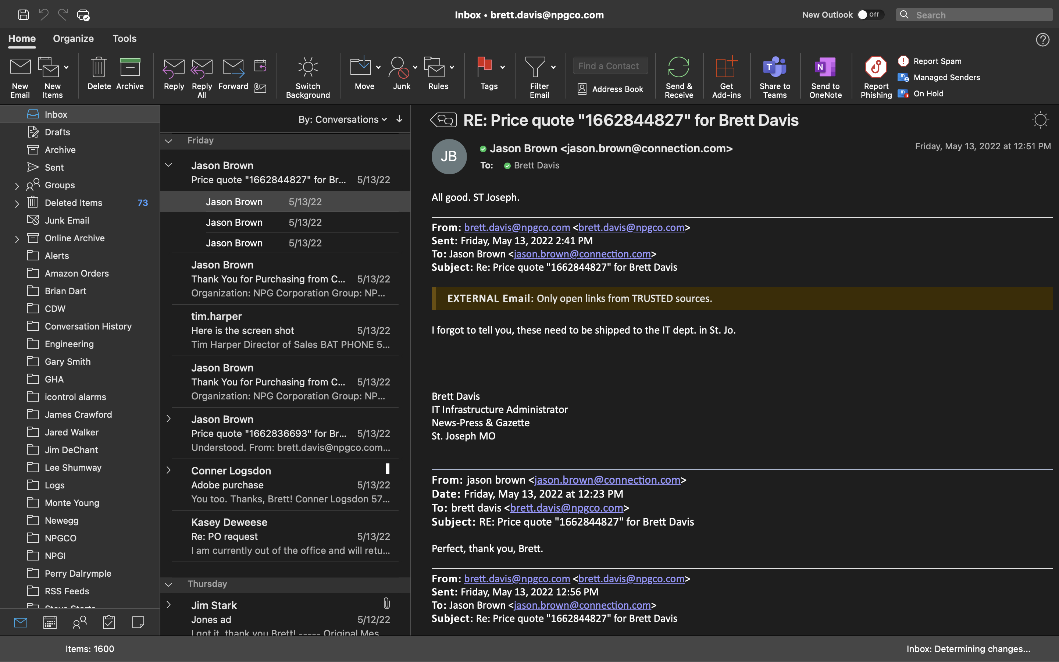1059x662 pixels.
Task: Expand the Jim Stark Jones ad conversation
Action: point(168,605)
